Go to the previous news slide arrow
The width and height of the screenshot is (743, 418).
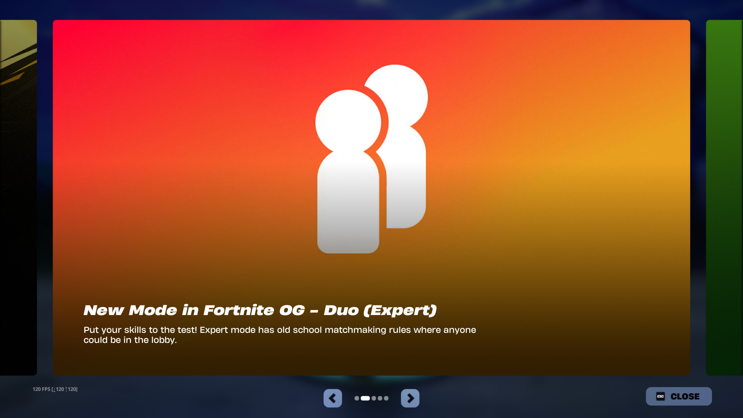click(x=332, y=398)
